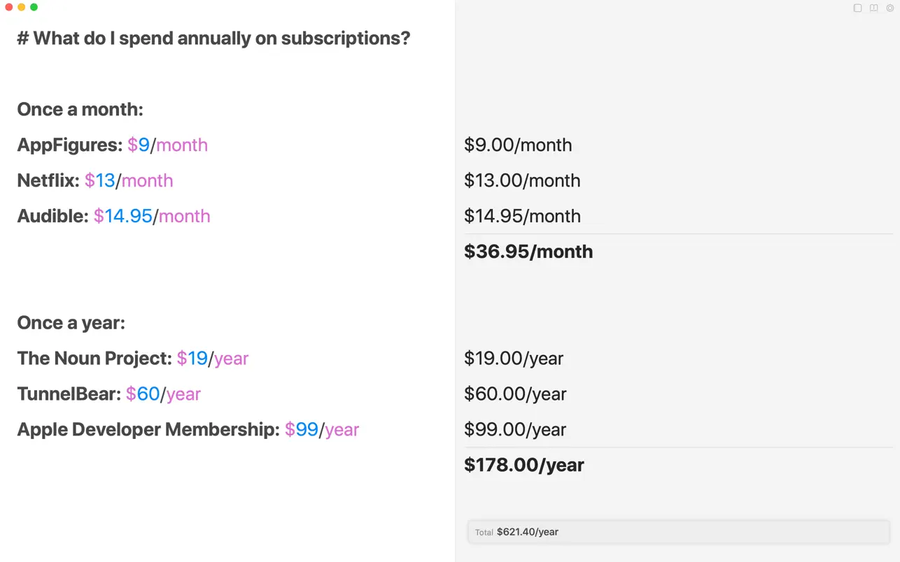Click the $99.00/year Apple Developer result
The image size is (900, 562).
[515, 430]
